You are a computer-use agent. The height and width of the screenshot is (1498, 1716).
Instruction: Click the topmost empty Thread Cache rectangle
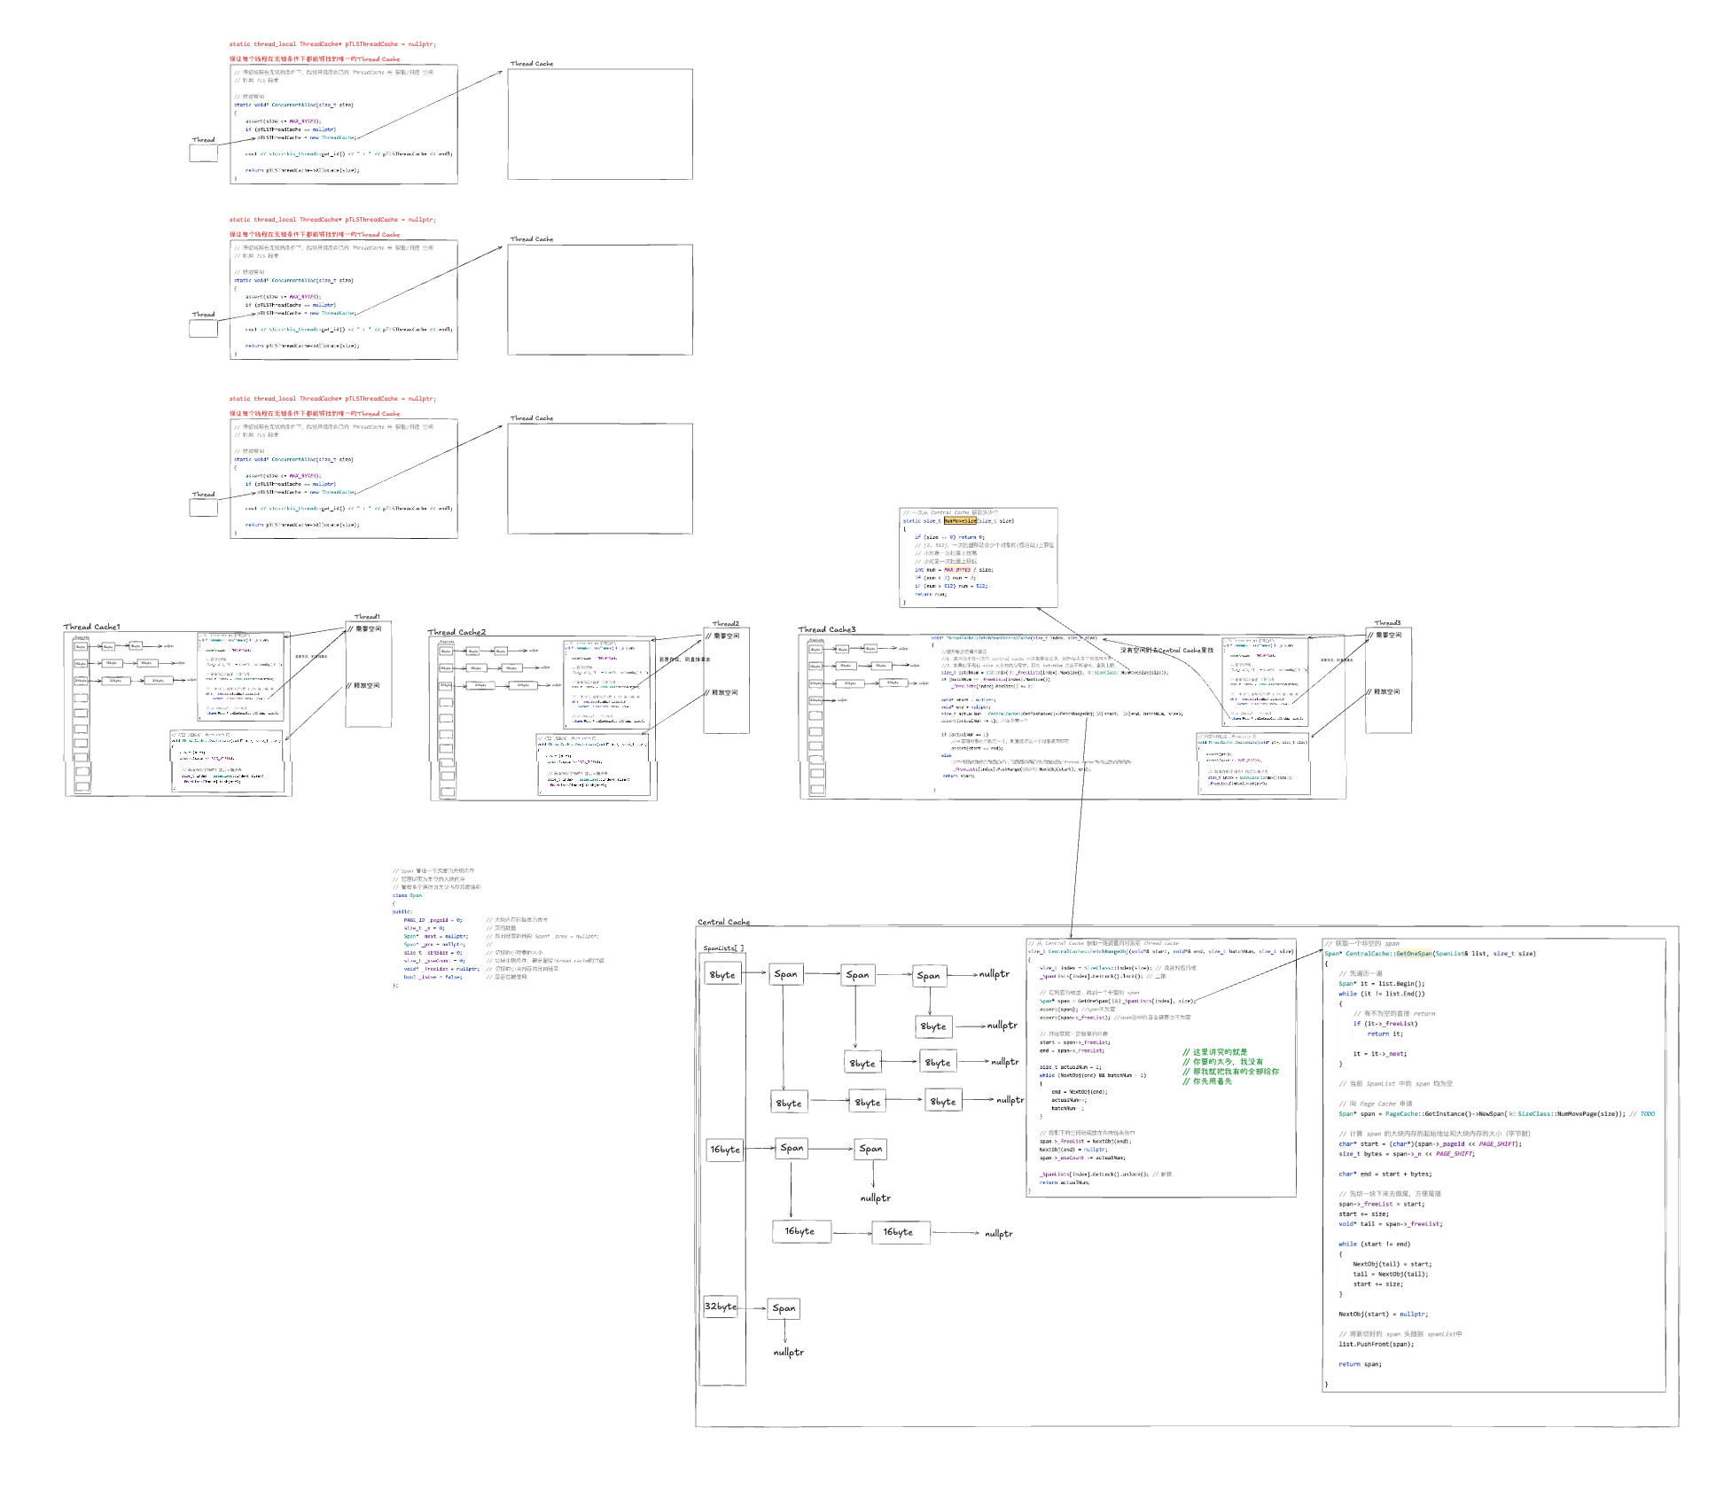point(600,124)
